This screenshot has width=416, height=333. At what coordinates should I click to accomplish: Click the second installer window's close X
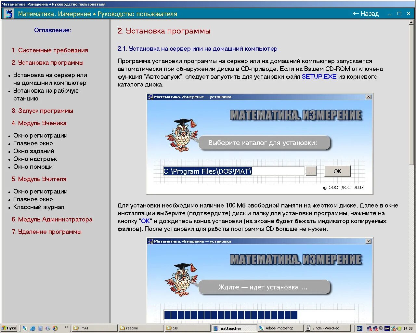coord(368,241)
